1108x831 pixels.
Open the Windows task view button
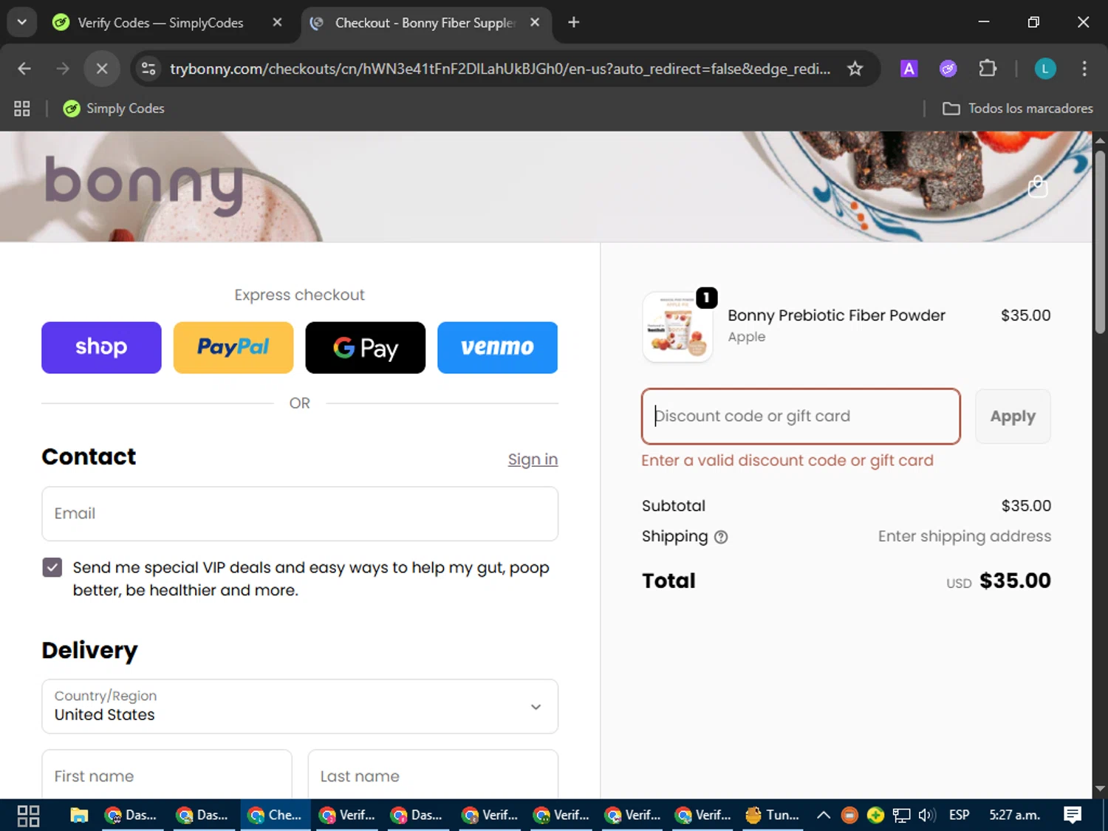[28, 815]
